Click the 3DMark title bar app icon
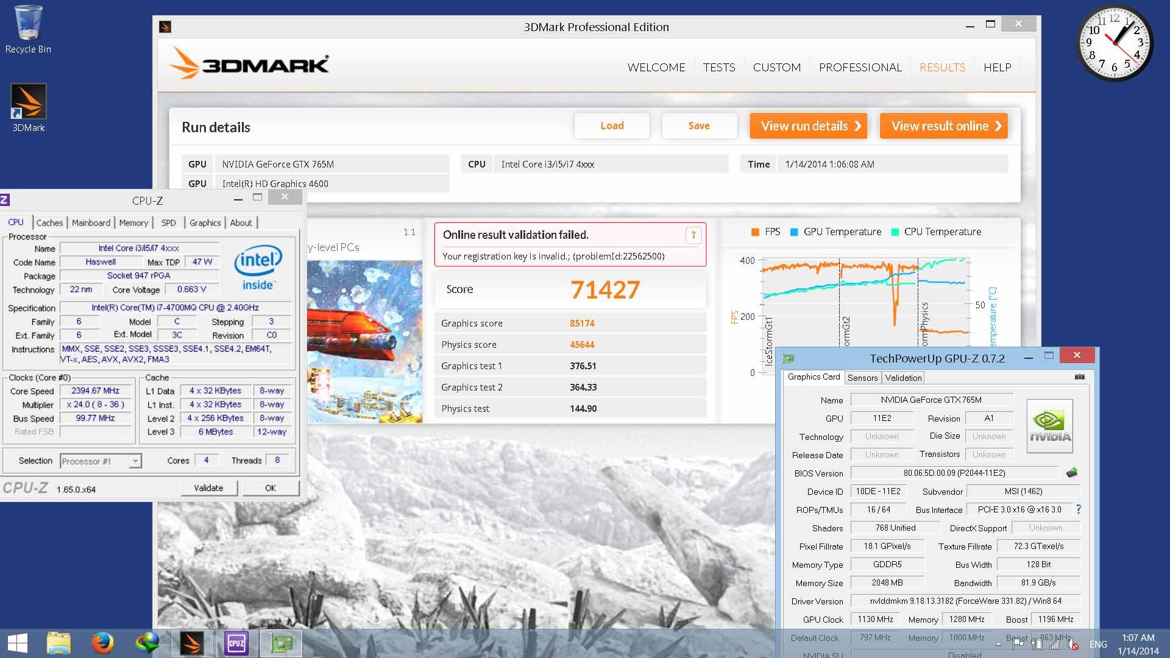Viewport: 1170px width, 658px height. tap(165, 27)
